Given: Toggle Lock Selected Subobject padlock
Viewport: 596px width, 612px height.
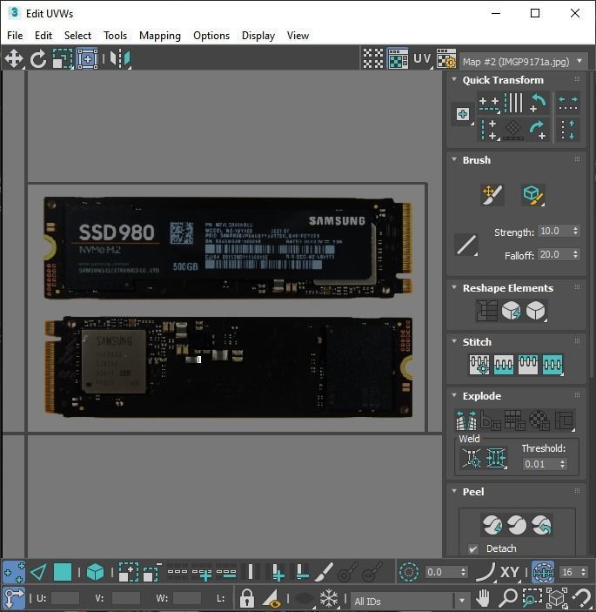Looking at the screenshot, I should pyautogui.click(x=247, y=597).
